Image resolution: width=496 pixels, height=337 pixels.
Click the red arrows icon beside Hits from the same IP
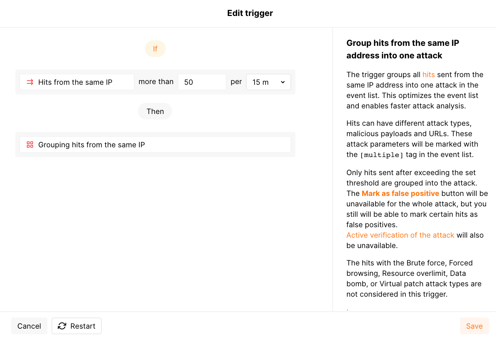30,82
